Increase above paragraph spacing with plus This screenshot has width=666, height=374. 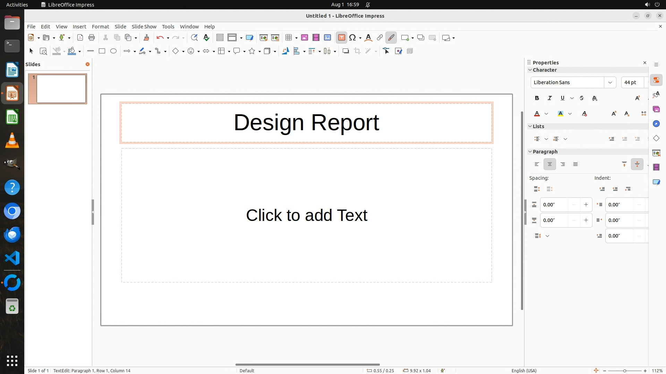click(586, 205)
